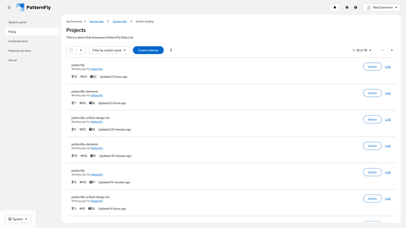The height and width of the screenshot is (228, 406).
Task: Click cube icon showing 21
Action: [x=92, y=156]
